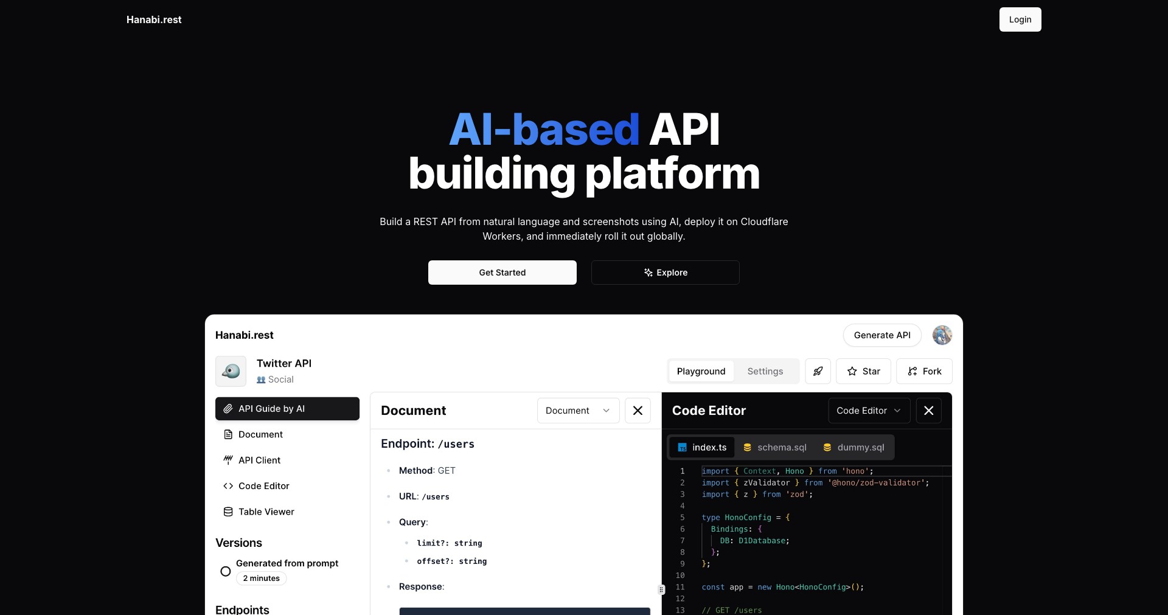Click the Hanabi.rest logo in top navigation

tap(154, 19)
